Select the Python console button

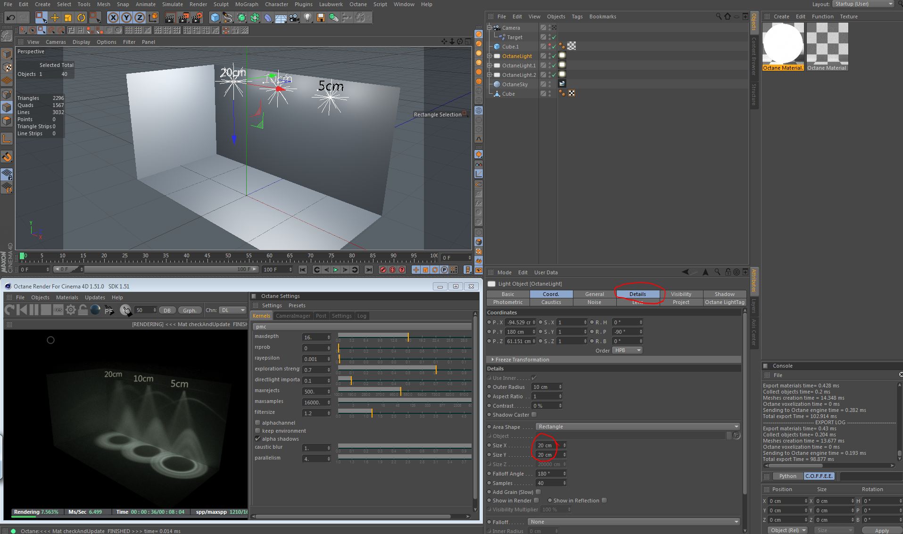click(x=787, y=476)
